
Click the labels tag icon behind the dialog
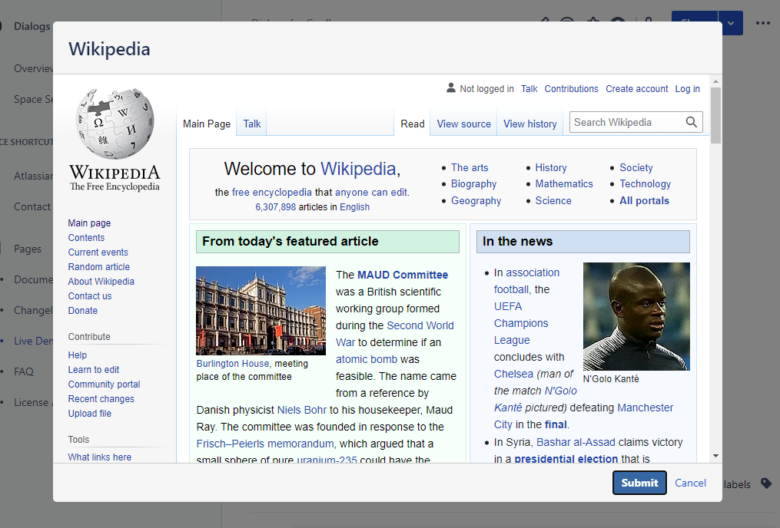(x=766, y=483)
